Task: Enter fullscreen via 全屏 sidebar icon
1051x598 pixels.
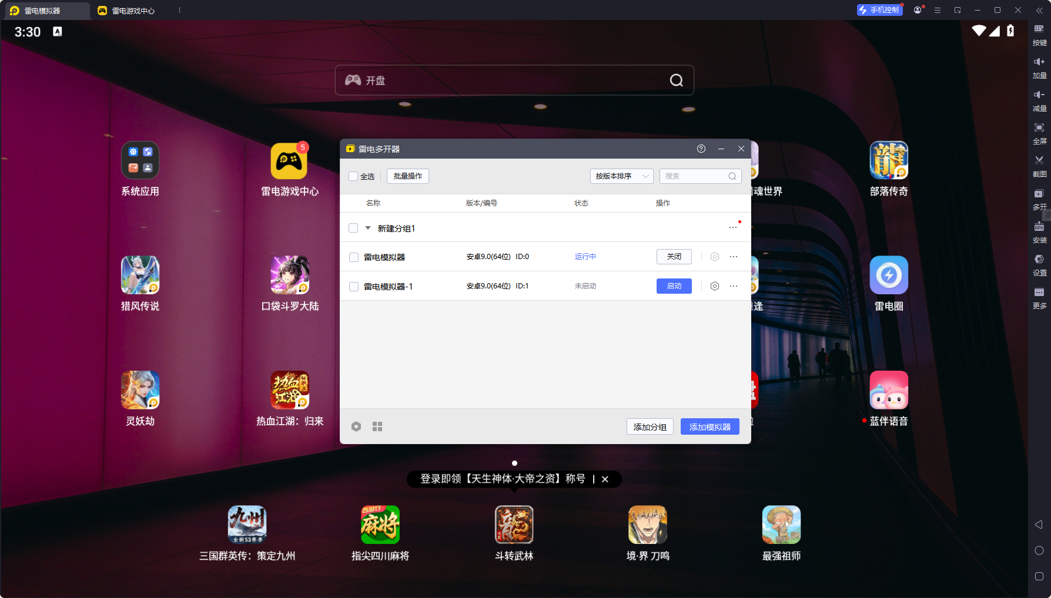Action: point(1039,134)
